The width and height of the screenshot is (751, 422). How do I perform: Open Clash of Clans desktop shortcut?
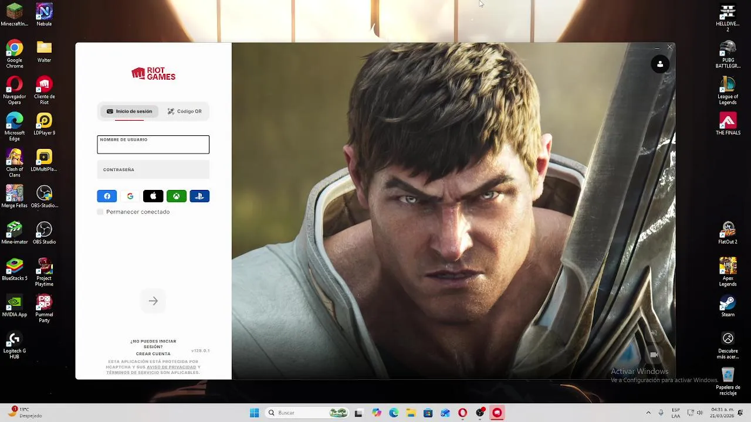pyautogui.click(x=15, y=164)
